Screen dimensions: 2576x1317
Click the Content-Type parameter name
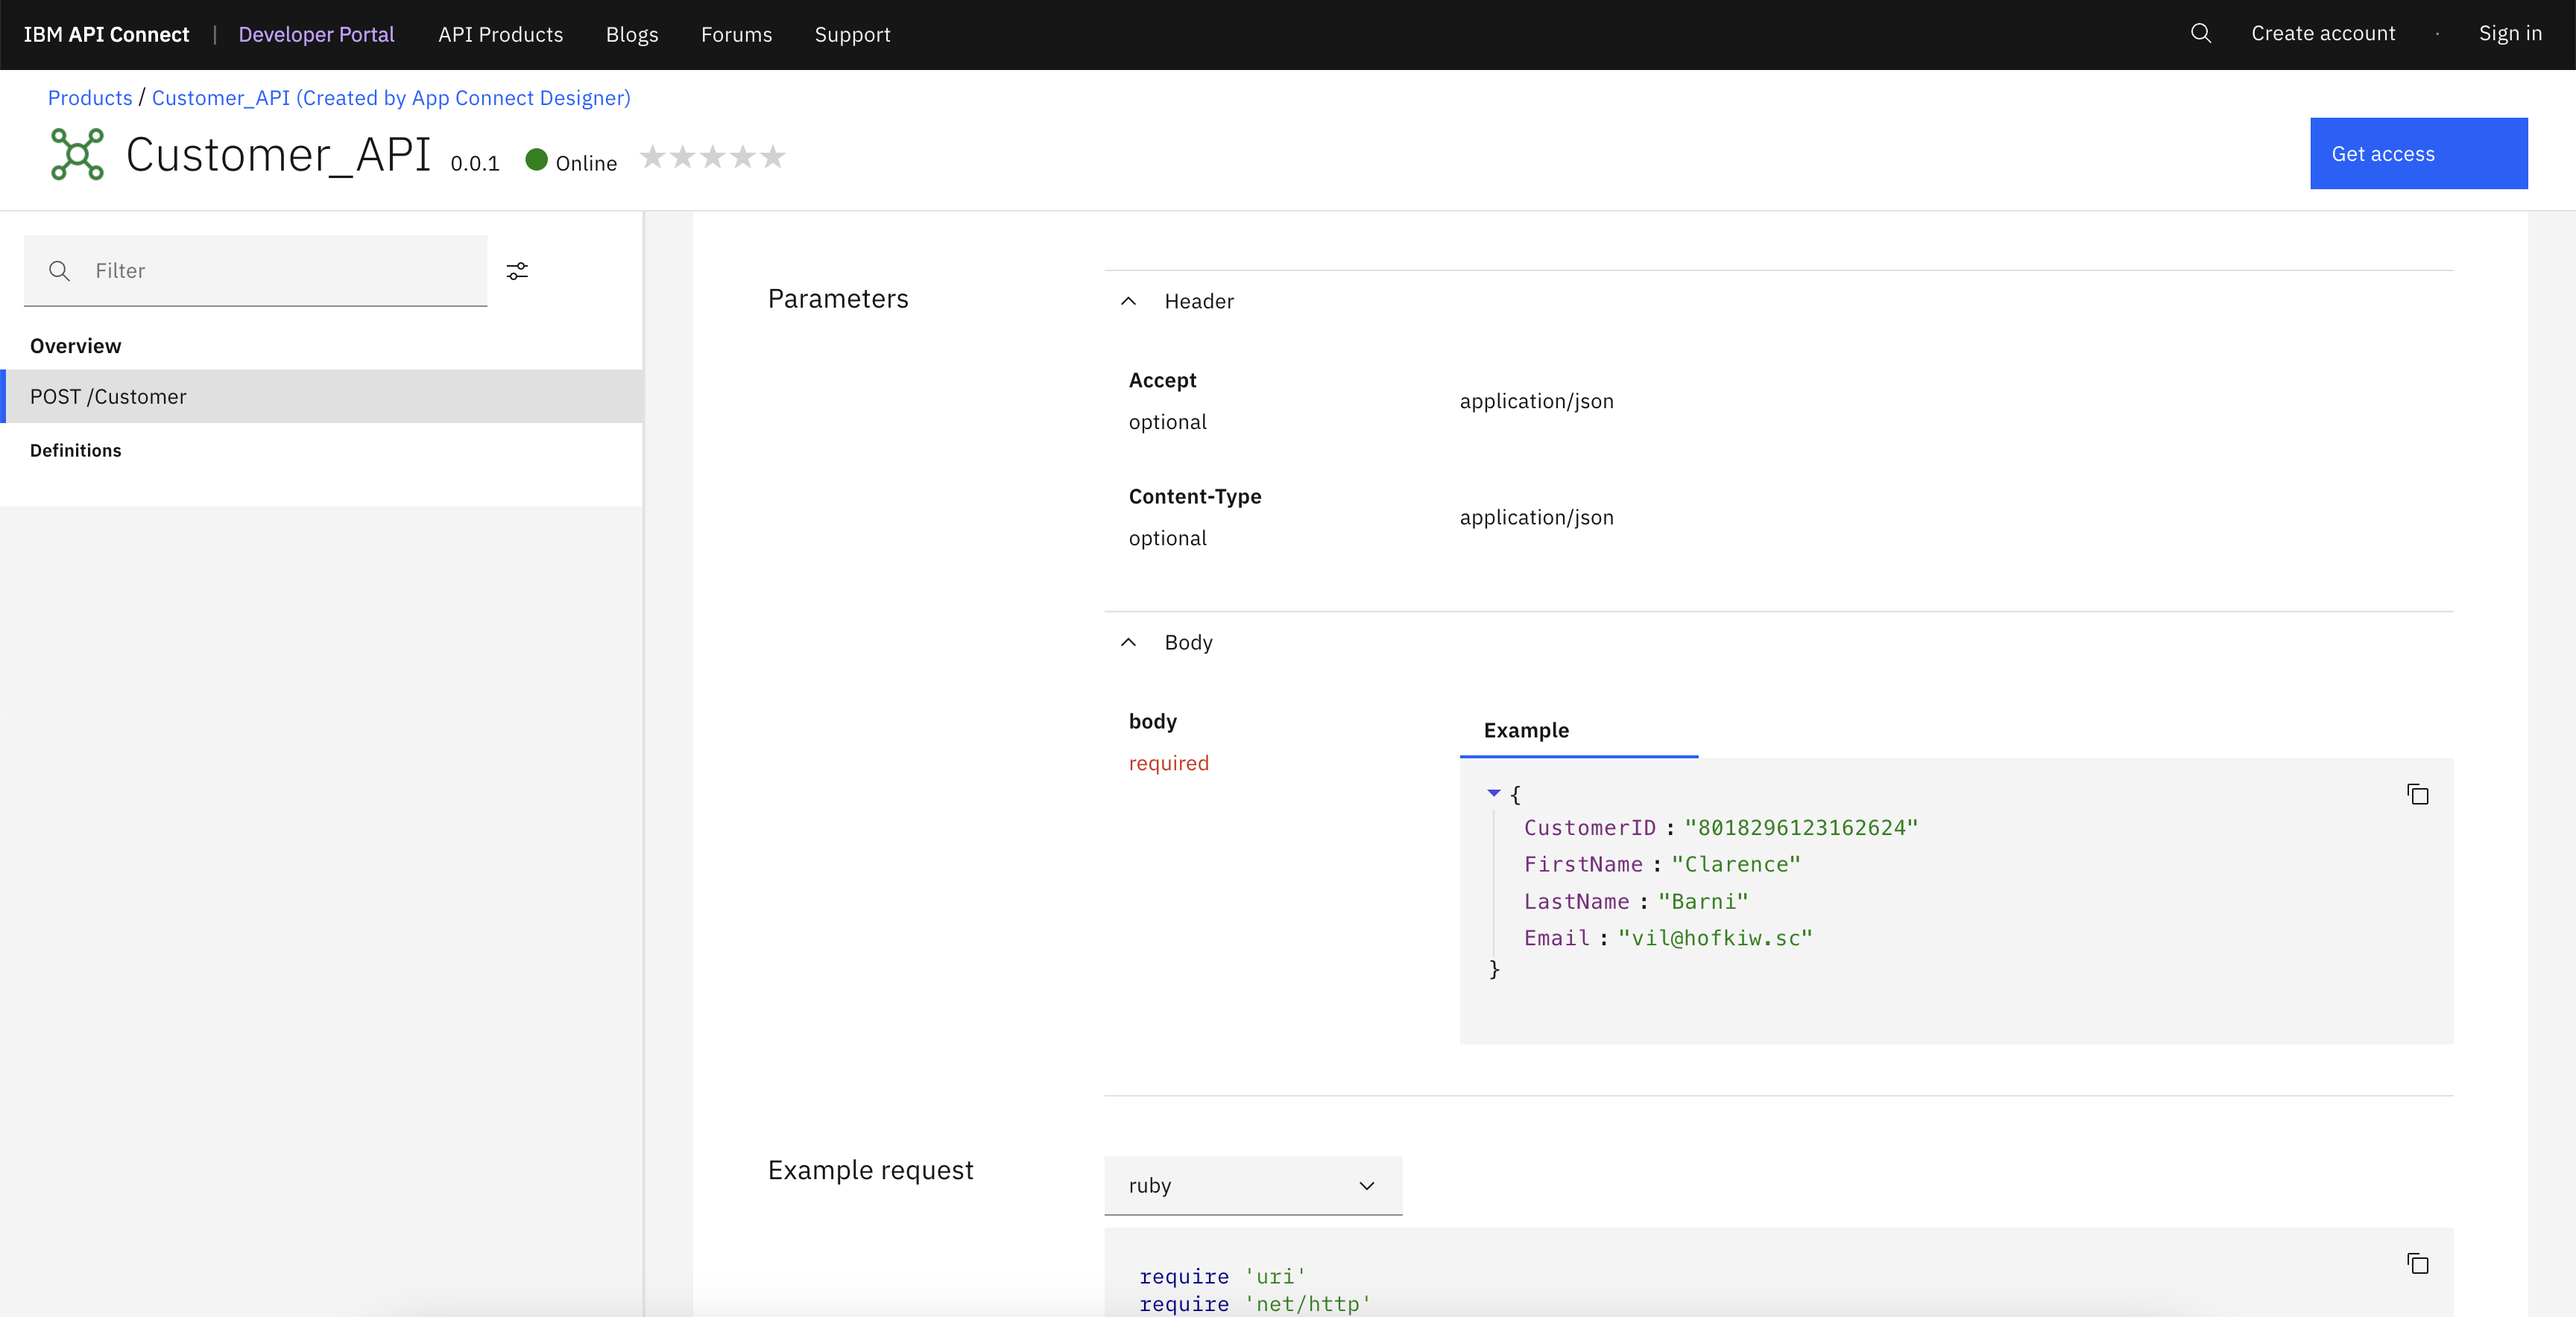[x=1195, y=497]
